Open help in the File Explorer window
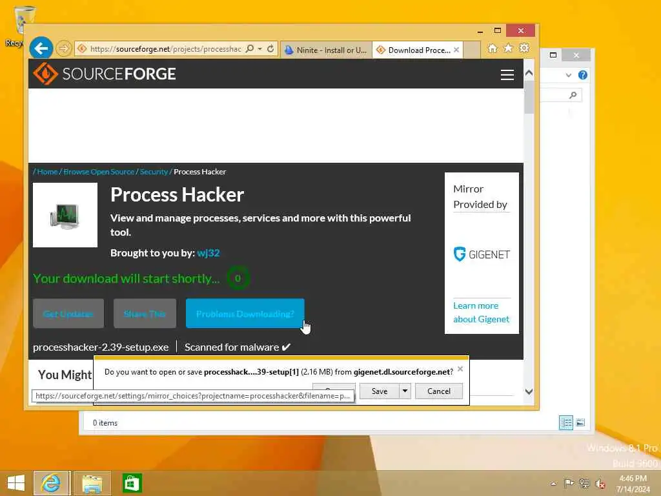Screen dimensions: 661x496 pos(583,75)
